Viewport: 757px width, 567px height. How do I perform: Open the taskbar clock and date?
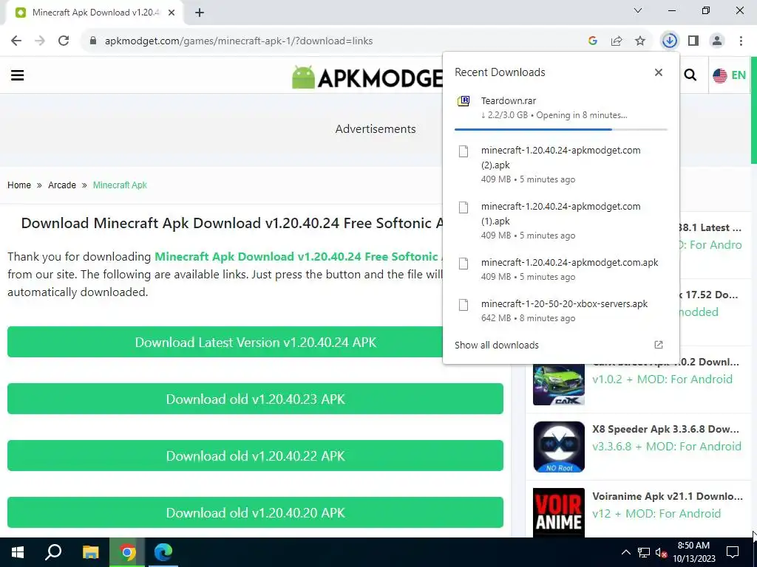click(693, 552)
